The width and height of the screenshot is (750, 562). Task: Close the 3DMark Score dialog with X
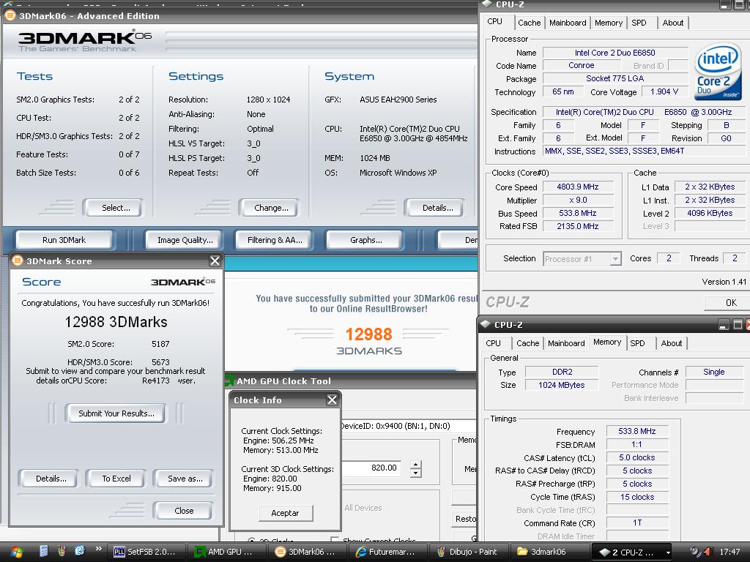[215, 261]
